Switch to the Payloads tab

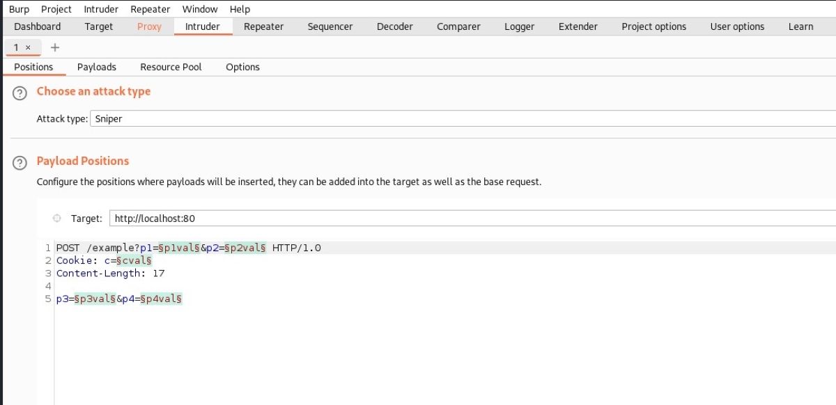click(x=97, y=67)
